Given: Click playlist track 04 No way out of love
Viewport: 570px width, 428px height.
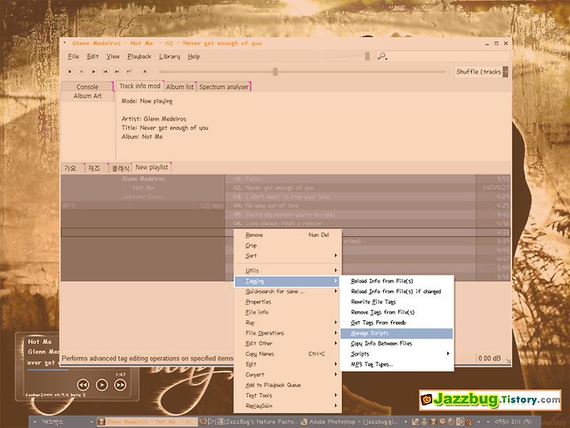Looking at the screenshot, I should coord(367,205).
